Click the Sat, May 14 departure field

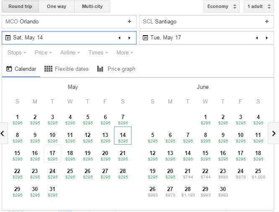[59, 38]
